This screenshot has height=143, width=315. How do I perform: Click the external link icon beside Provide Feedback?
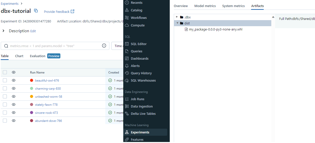click(72, 11)
